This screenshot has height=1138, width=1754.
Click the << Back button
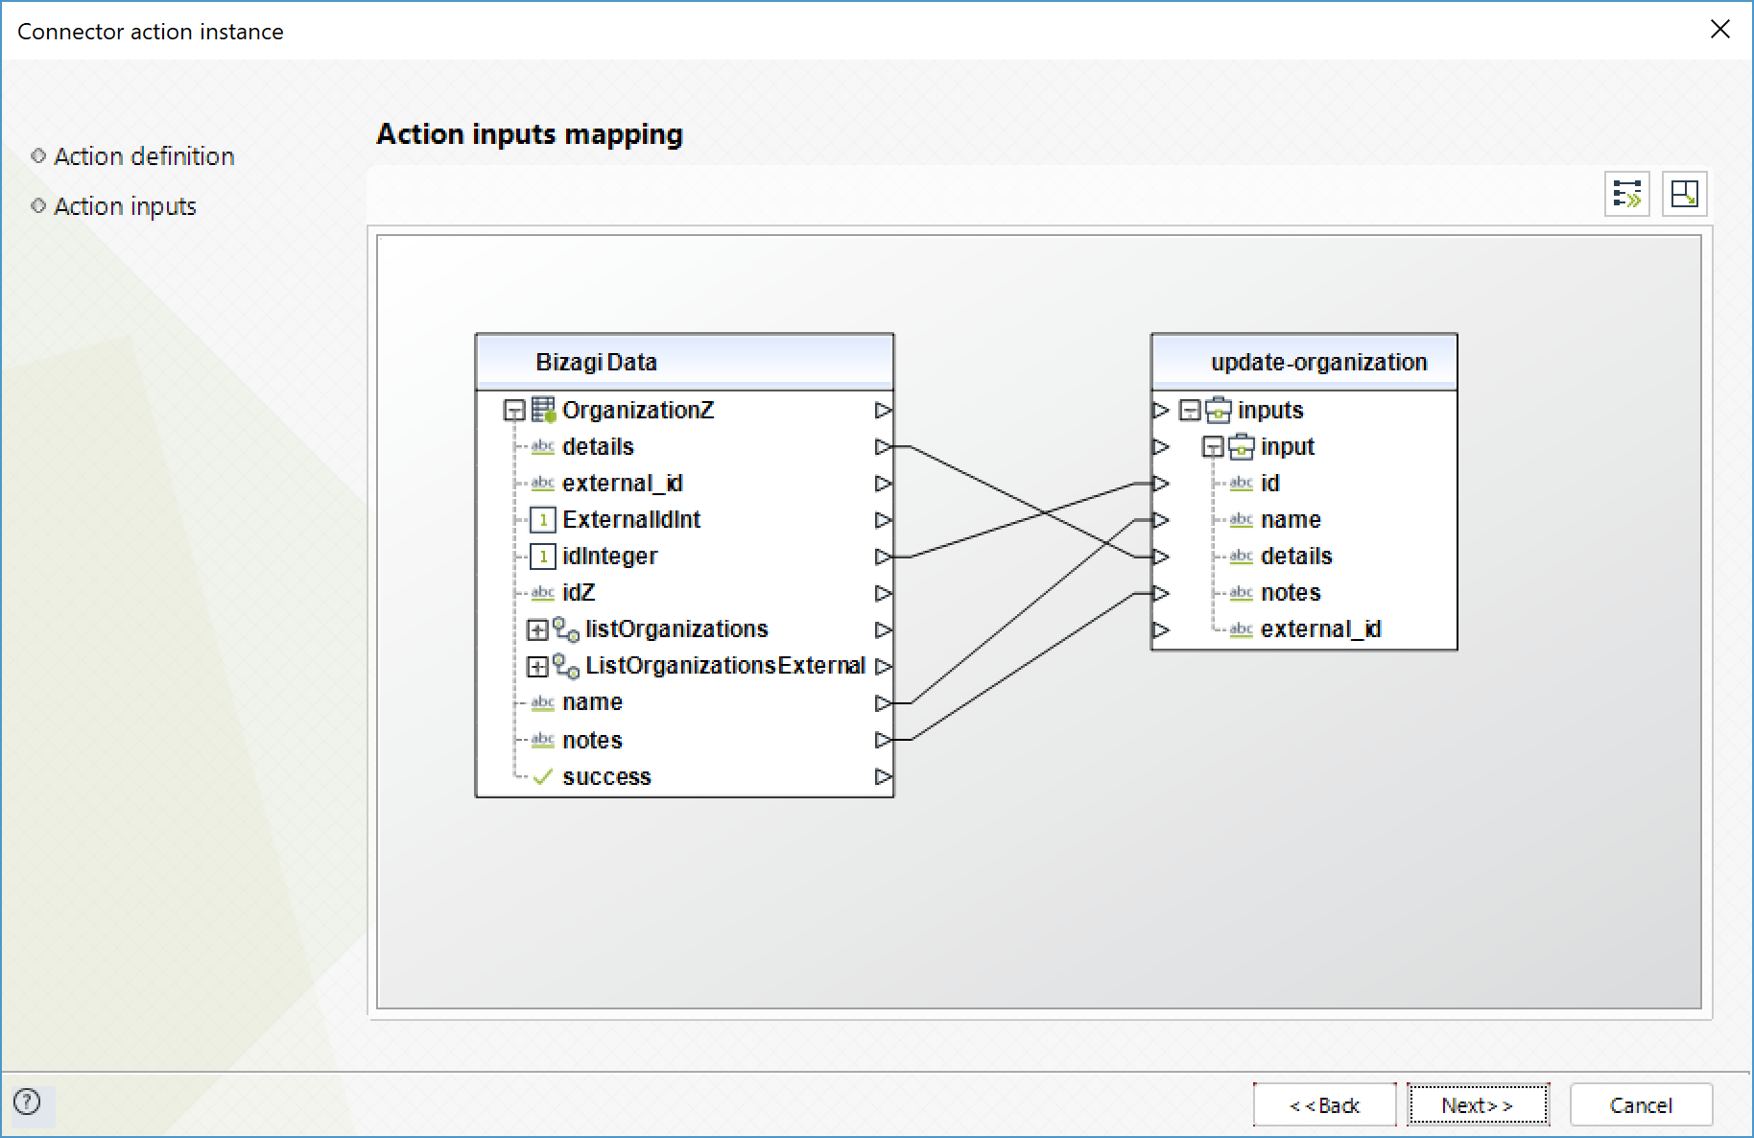pos(1324,1105)
